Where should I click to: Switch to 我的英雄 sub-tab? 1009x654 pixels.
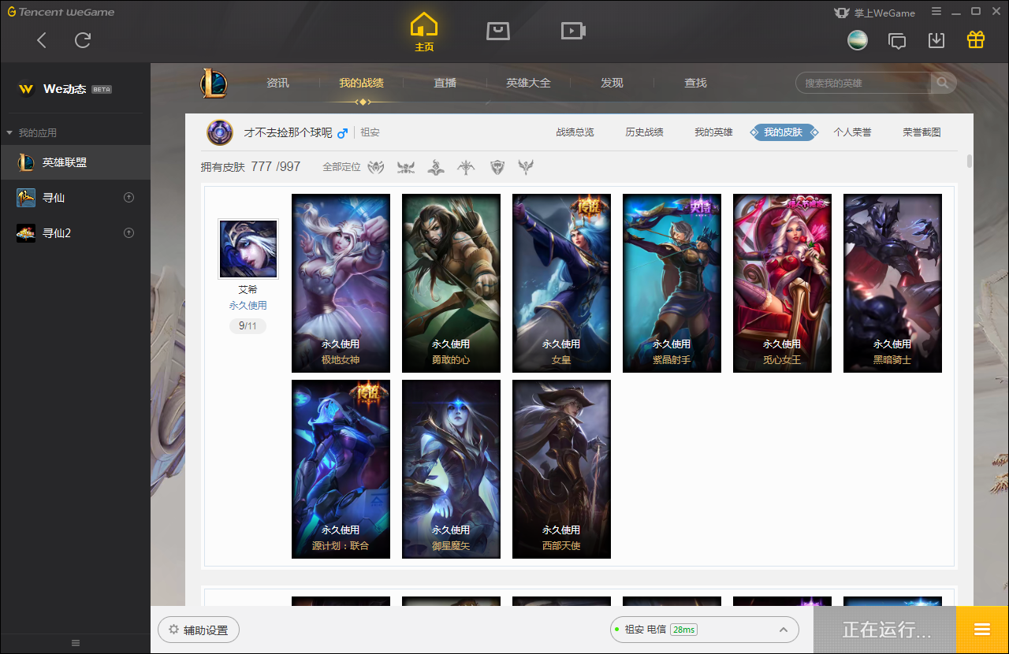pos(714,132)
